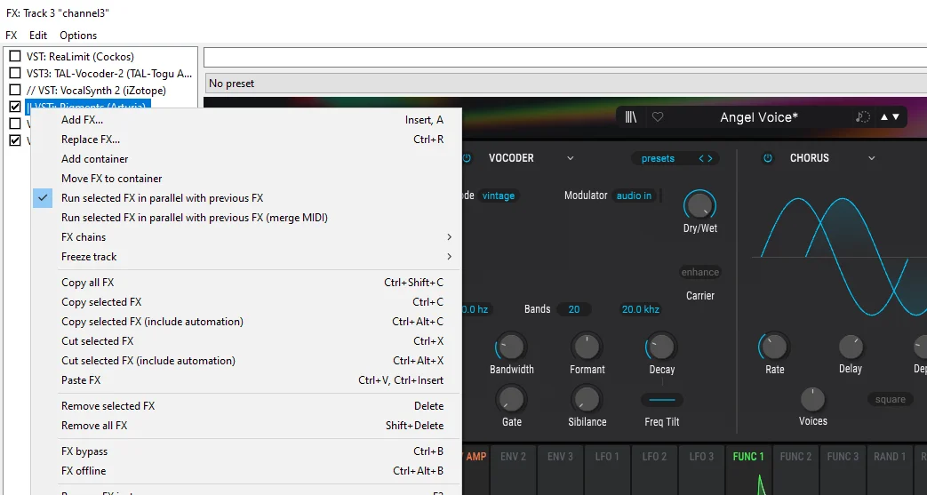Enable TAL-Vocoder-2 FX checkbox
The width and height of the screenshot is (927, 495).
point(15,74)
